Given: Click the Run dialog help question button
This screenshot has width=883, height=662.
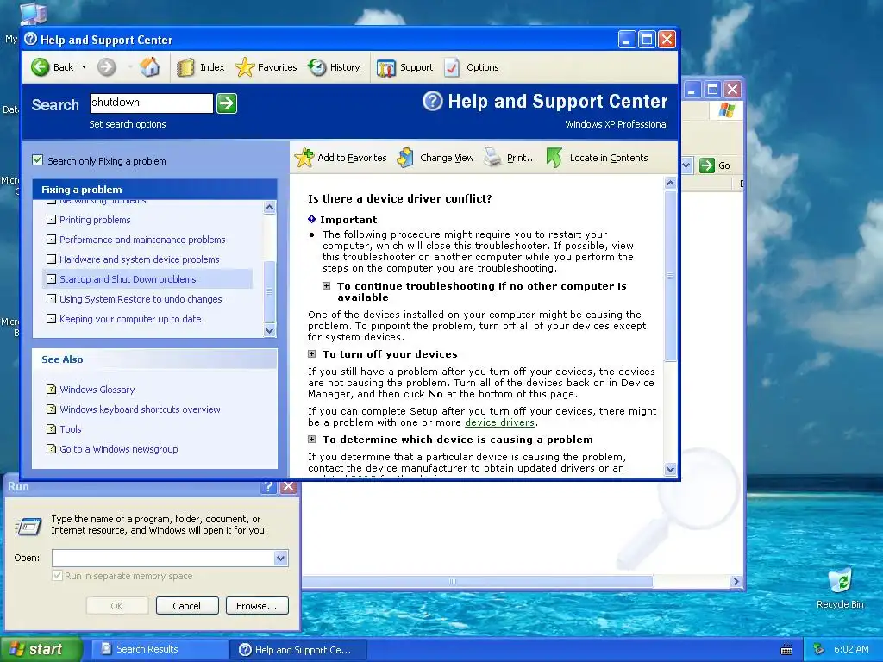Looking at the screenshot, I should pos(268,486).
